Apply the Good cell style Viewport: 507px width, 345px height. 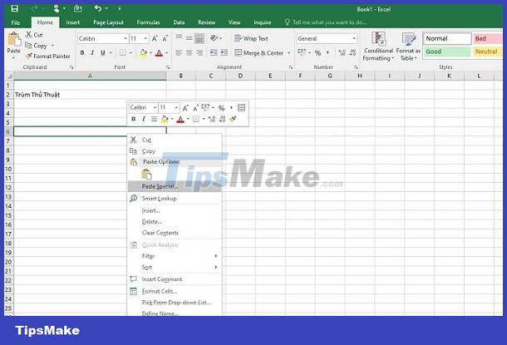(447, 52)
